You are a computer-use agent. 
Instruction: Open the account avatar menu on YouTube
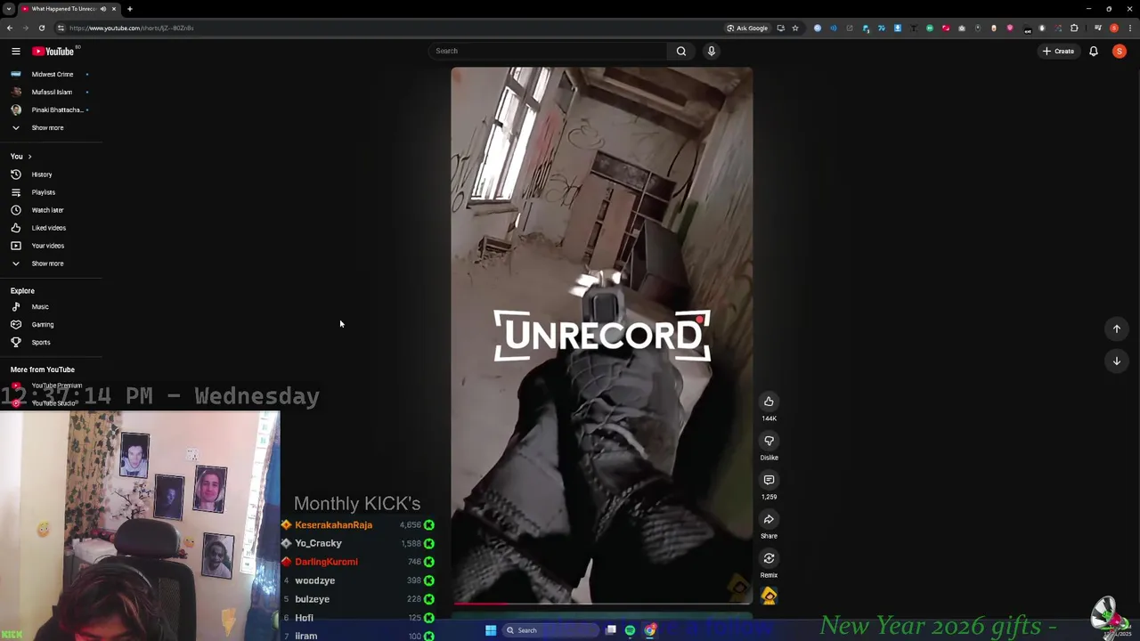click(x=1120, y=51)
